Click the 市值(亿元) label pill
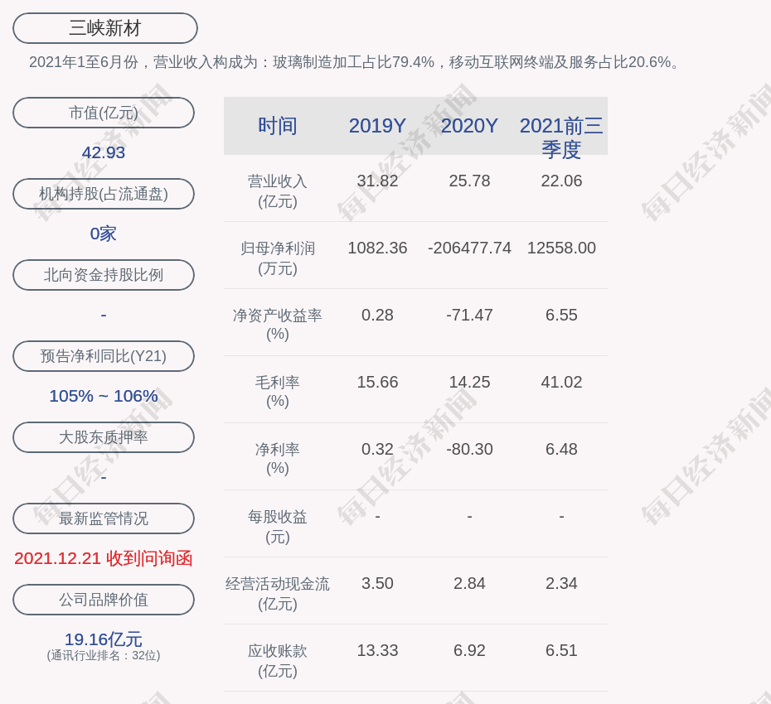Screen dimensions: 771x704 (x=104, y=113)
